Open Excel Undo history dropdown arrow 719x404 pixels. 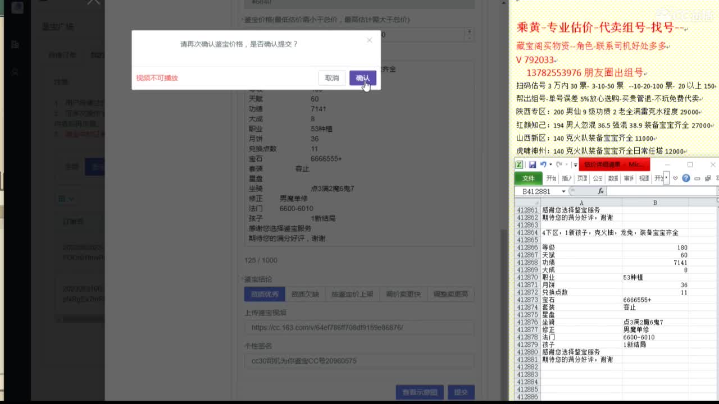[550, 165]
